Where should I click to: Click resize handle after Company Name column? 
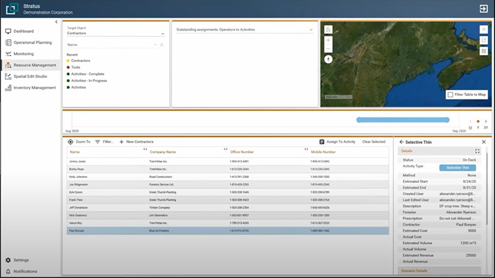click(x=225, y=149)
